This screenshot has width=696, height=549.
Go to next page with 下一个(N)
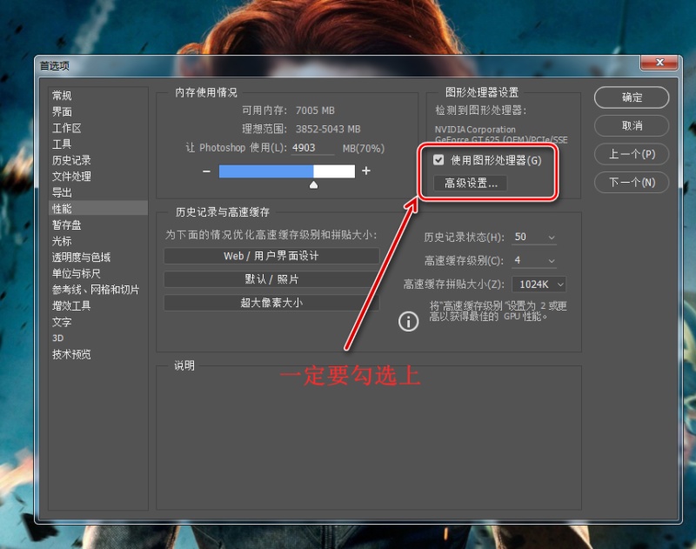coord(631,183)
